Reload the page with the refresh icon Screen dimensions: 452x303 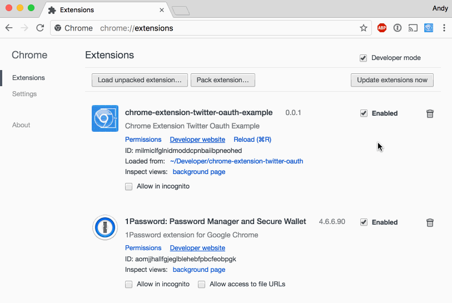coord(40,28)
